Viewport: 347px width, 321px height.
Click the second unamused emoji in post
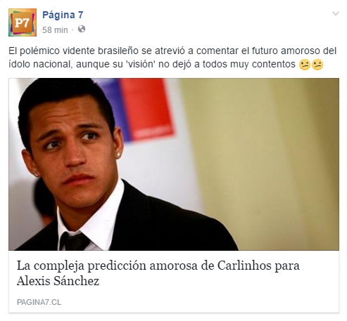point(317,65)
